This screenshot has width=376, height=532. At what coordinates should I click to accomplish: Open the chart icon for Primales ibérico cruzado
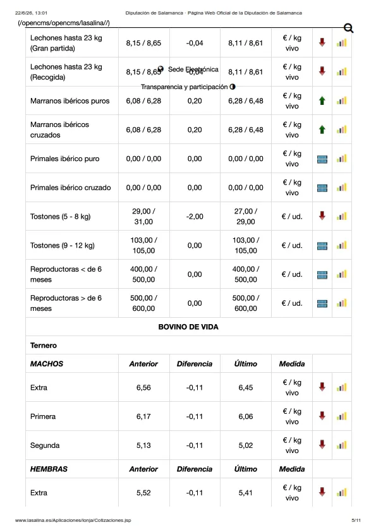[x=342, y=187]
